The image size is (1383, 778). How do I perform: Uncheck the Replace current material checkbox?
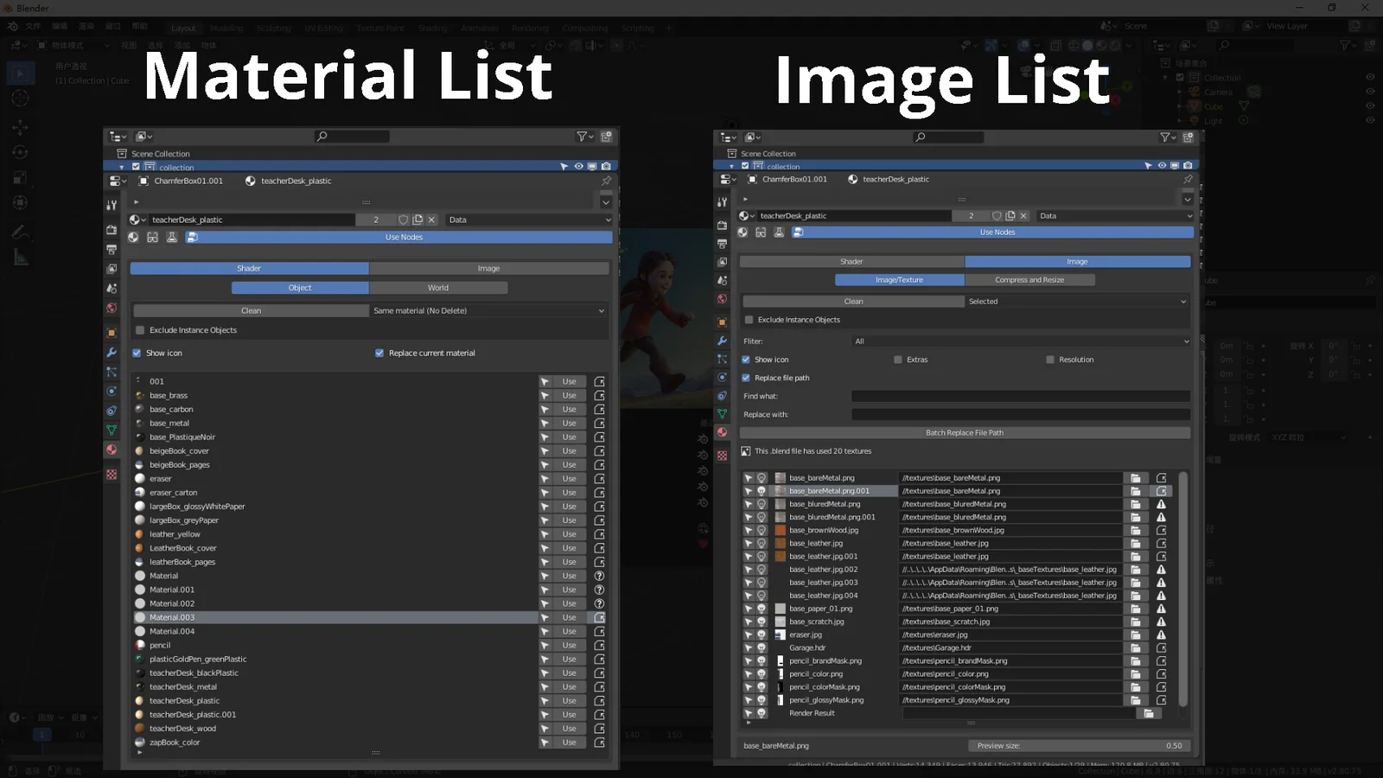[x=379, y=353]
